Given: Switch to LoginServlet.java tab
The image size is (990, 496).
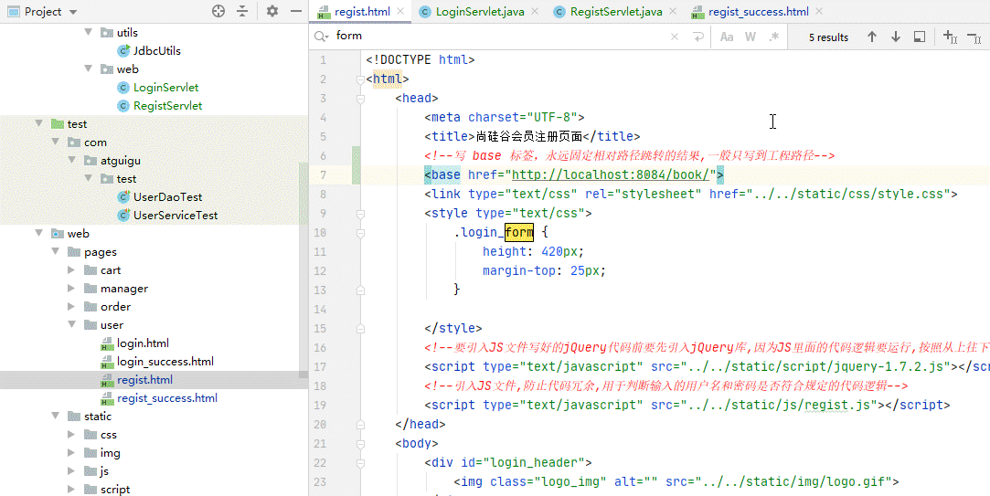Looking at the screenshot, I should pos(479,11).
